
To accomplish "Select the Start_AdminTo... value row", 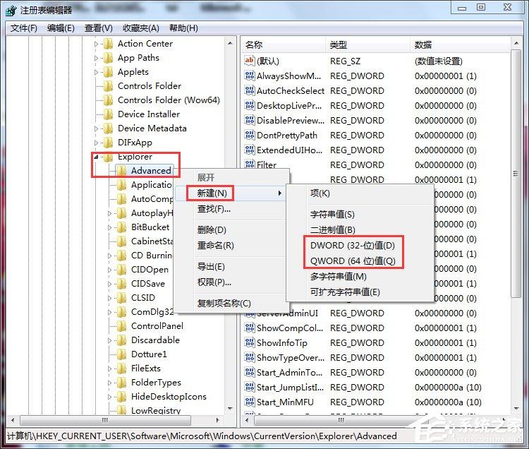I will tap(376, 372).
